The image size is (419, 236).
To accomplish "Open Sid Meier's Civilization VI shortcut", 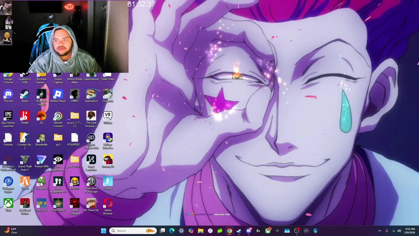I will [8, 163].
